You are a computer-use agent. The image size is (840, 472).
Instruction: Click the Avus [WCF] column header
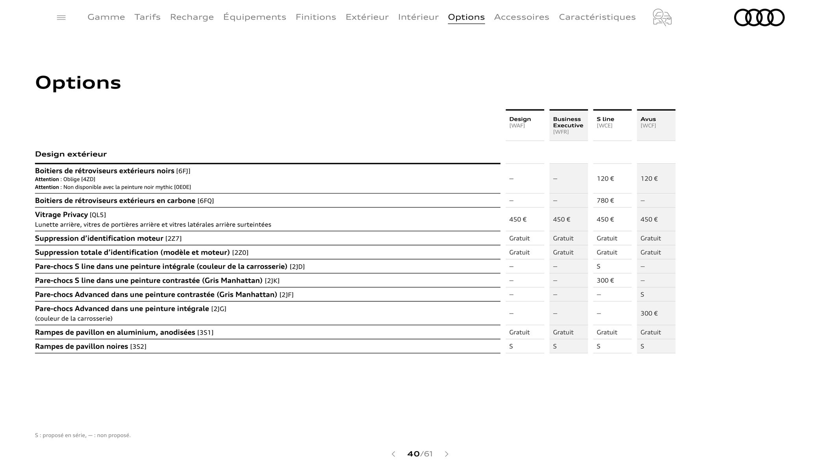pyautogui.click(x=656, y=125)
